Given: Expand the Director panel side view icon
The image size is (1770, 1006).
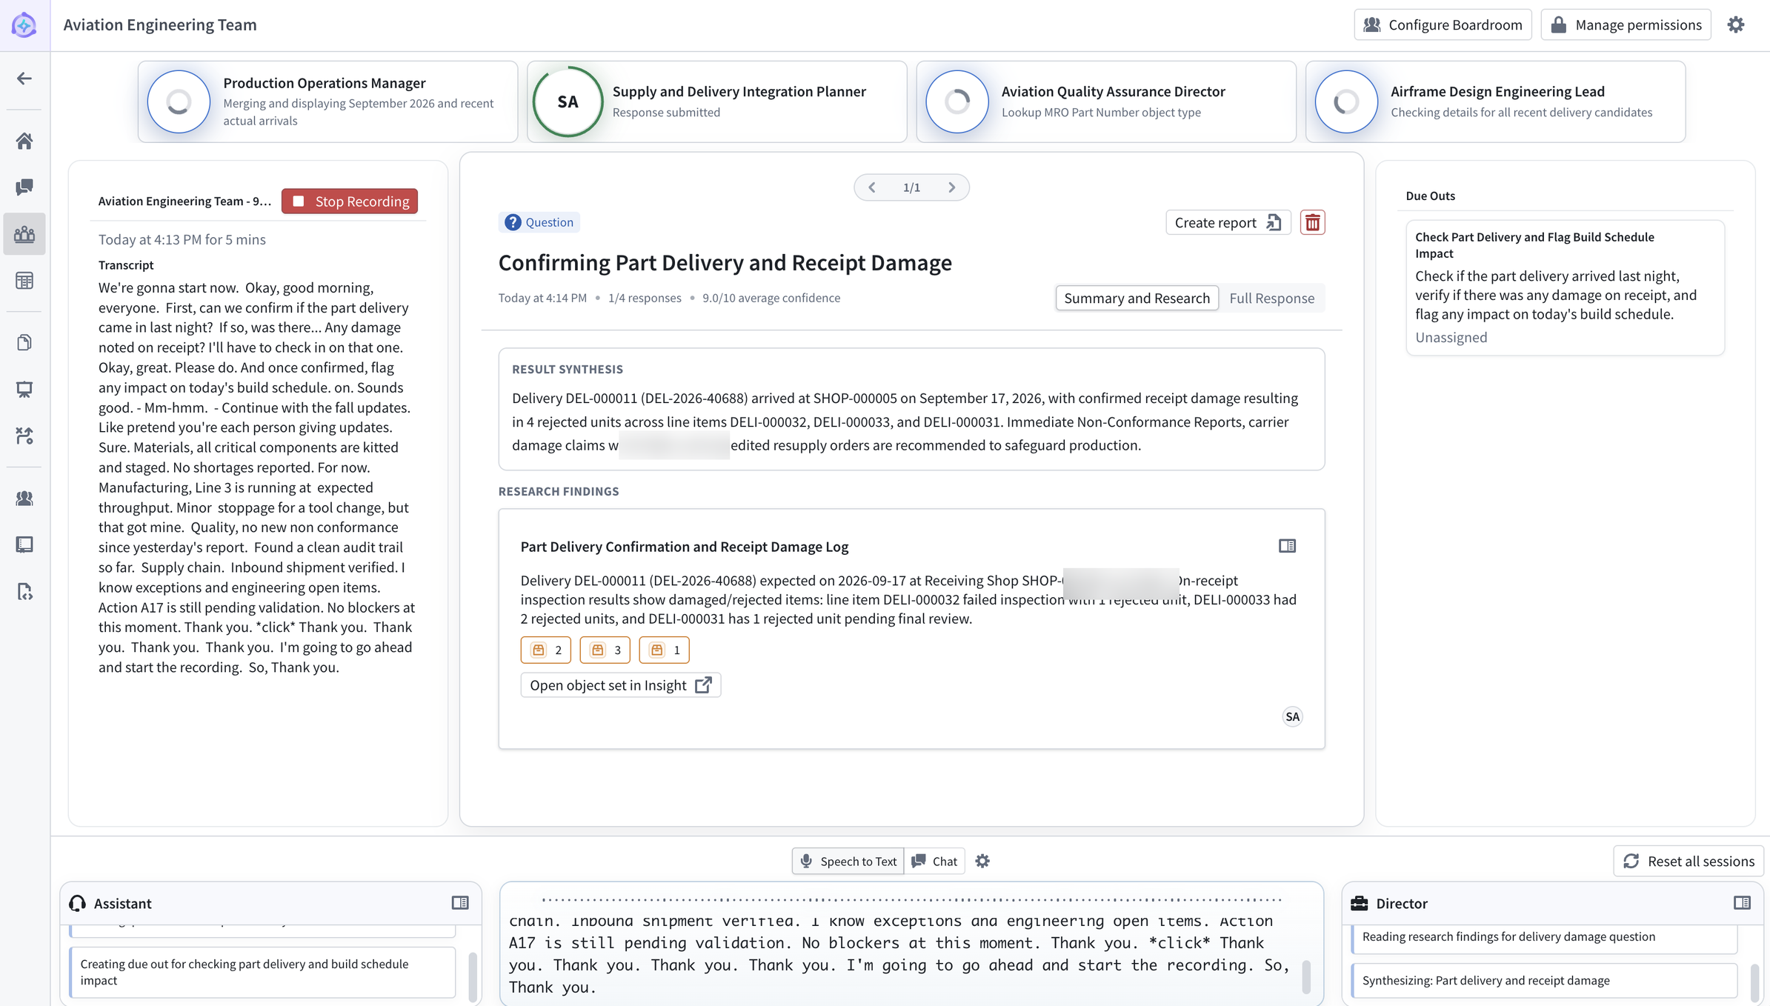Looking at the screenshot, I should pyautogui.click(x=1742, y=903).
